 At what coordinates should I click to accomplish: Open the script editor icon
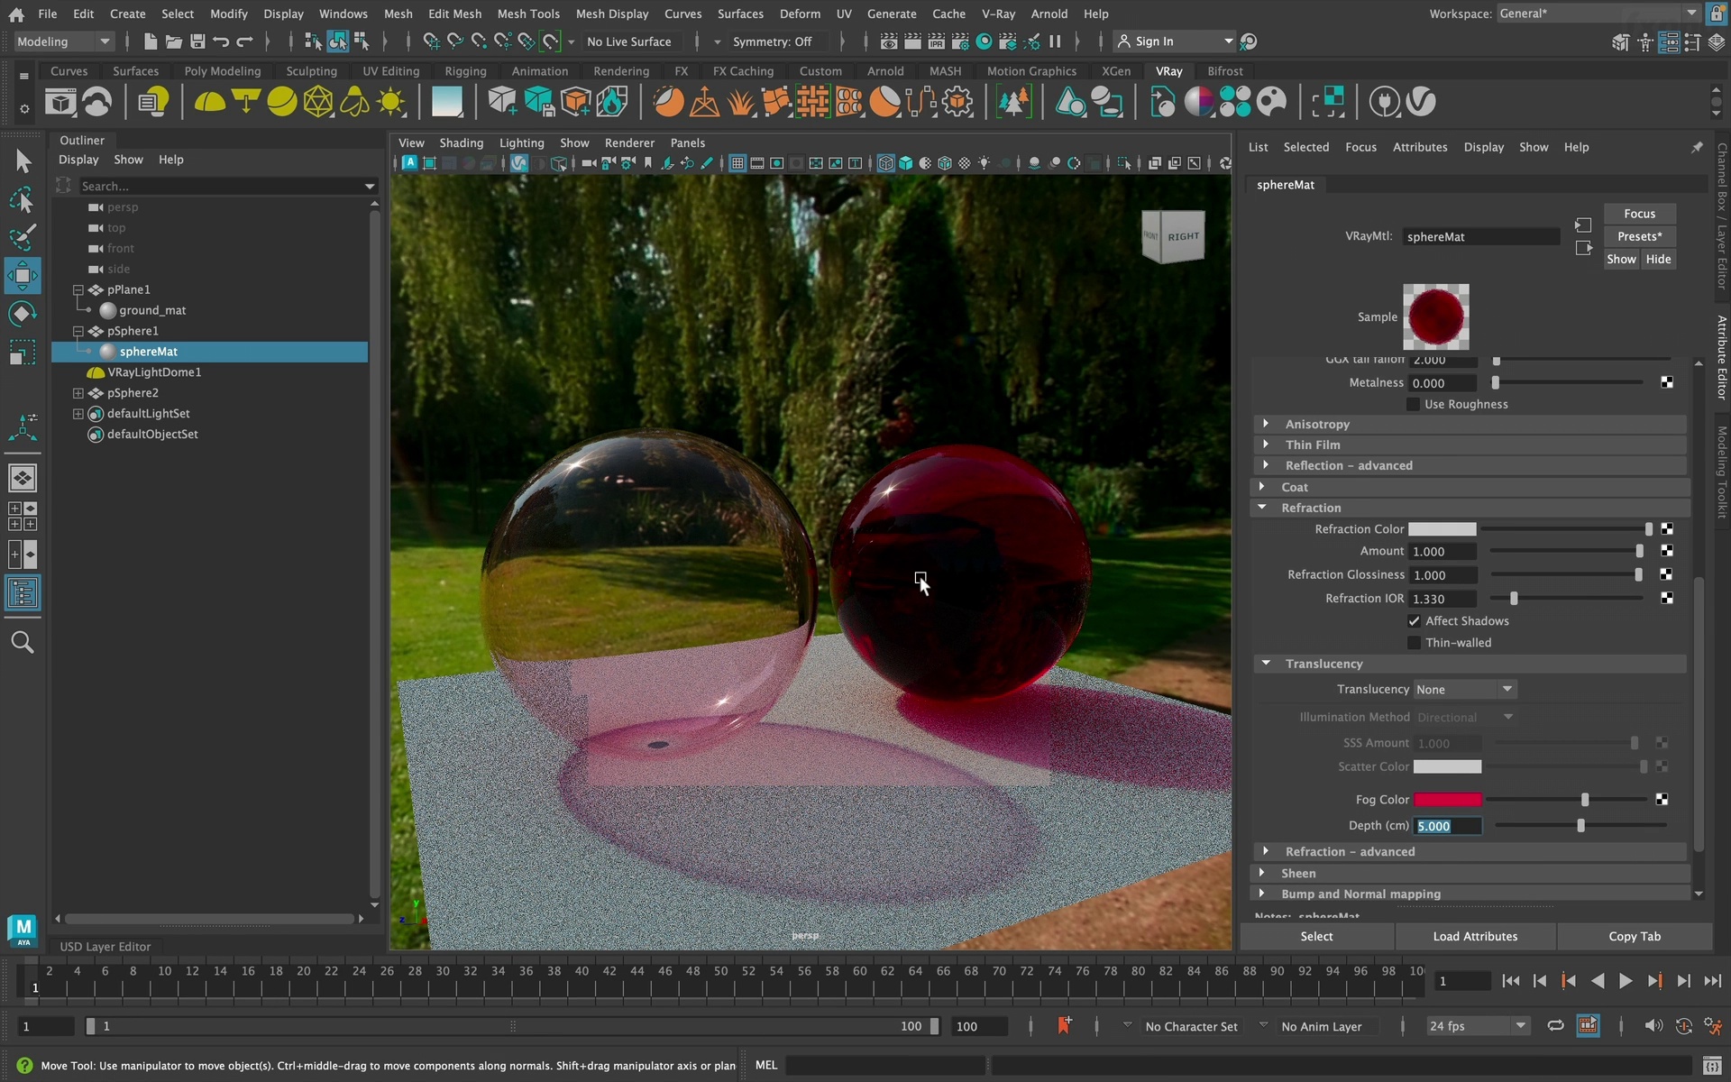point(1711,1066)
